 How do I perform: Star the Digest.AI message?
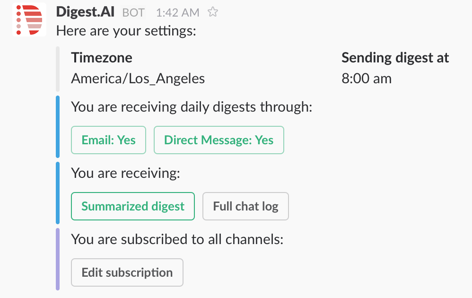[x=213, y=12]
